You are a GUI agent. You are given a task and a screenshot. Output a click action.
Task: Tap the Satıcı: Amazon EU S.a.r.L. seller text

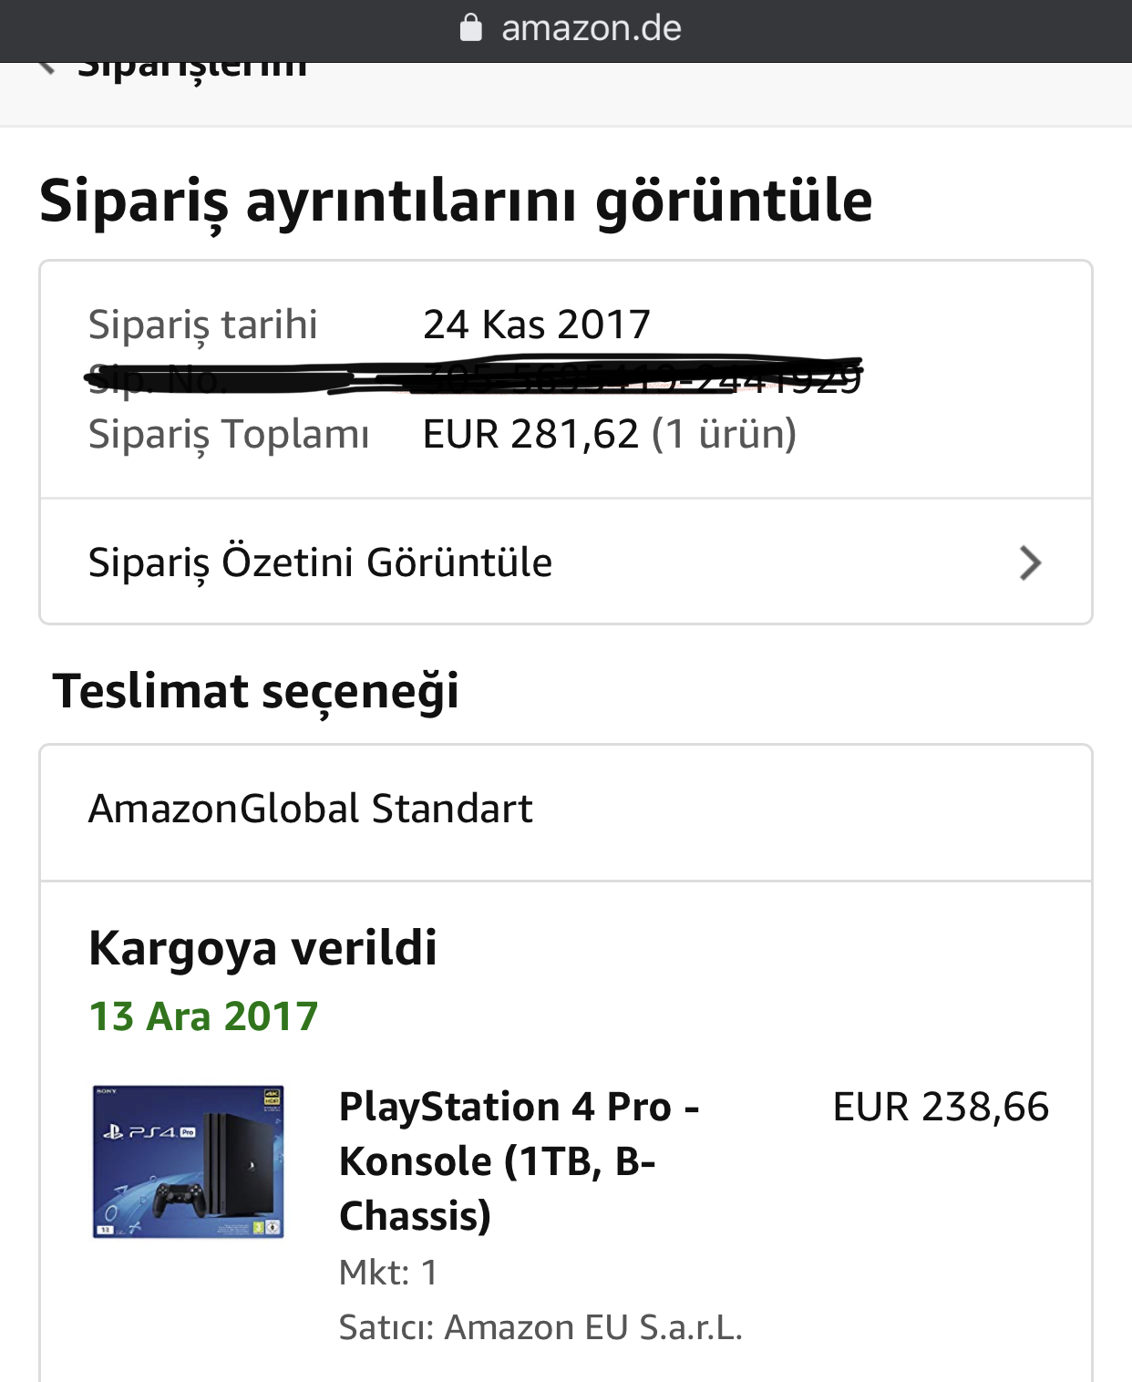coord(540,1327)
